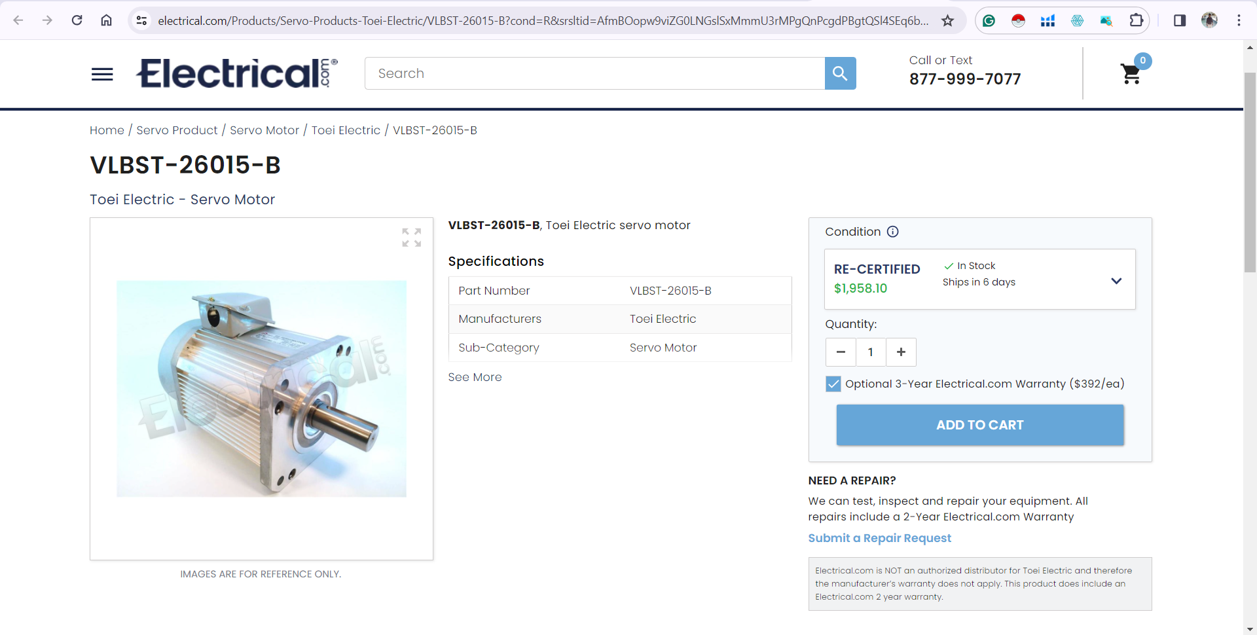Click the quantity number field

click(x=871, y=352)
